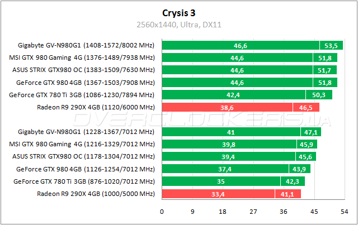Screen dimensions: 358x225
Task: Select the Radeon R9 290X 4GB (1000/5000 MHz) label
Action: tap(96, 194)
